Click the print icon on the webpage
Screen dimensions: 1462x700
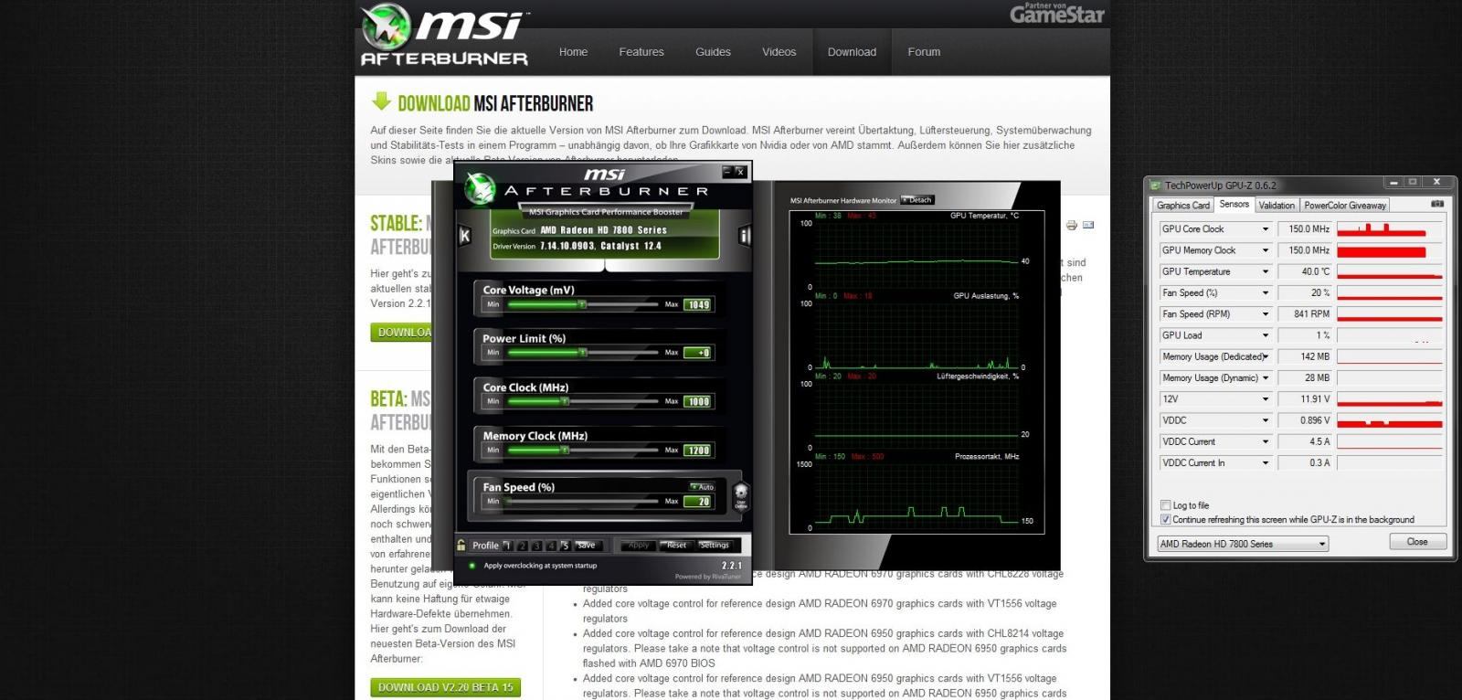pyautogui.click(x=1072, y=225)
